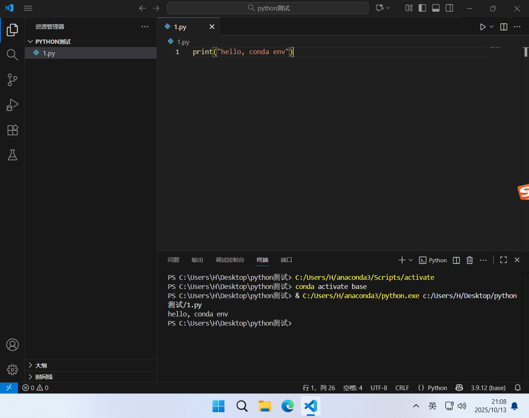The height and width of the screenshot is (418, 529).
Task: Open terminal panel more actions ellipsis
Action: click(483, 260)
